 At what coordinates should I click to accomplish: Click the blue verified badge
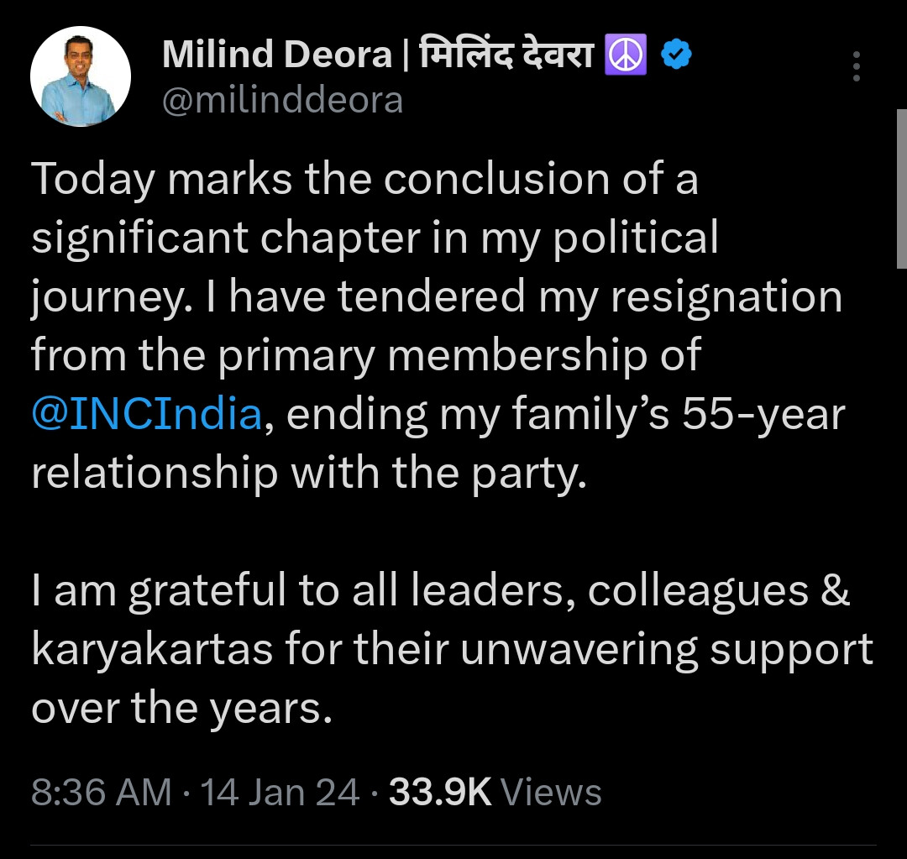point(675,56)
